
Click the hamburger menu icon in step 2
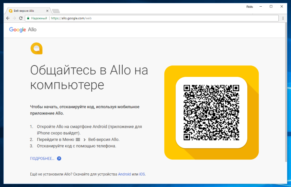(x=78, y=140)
